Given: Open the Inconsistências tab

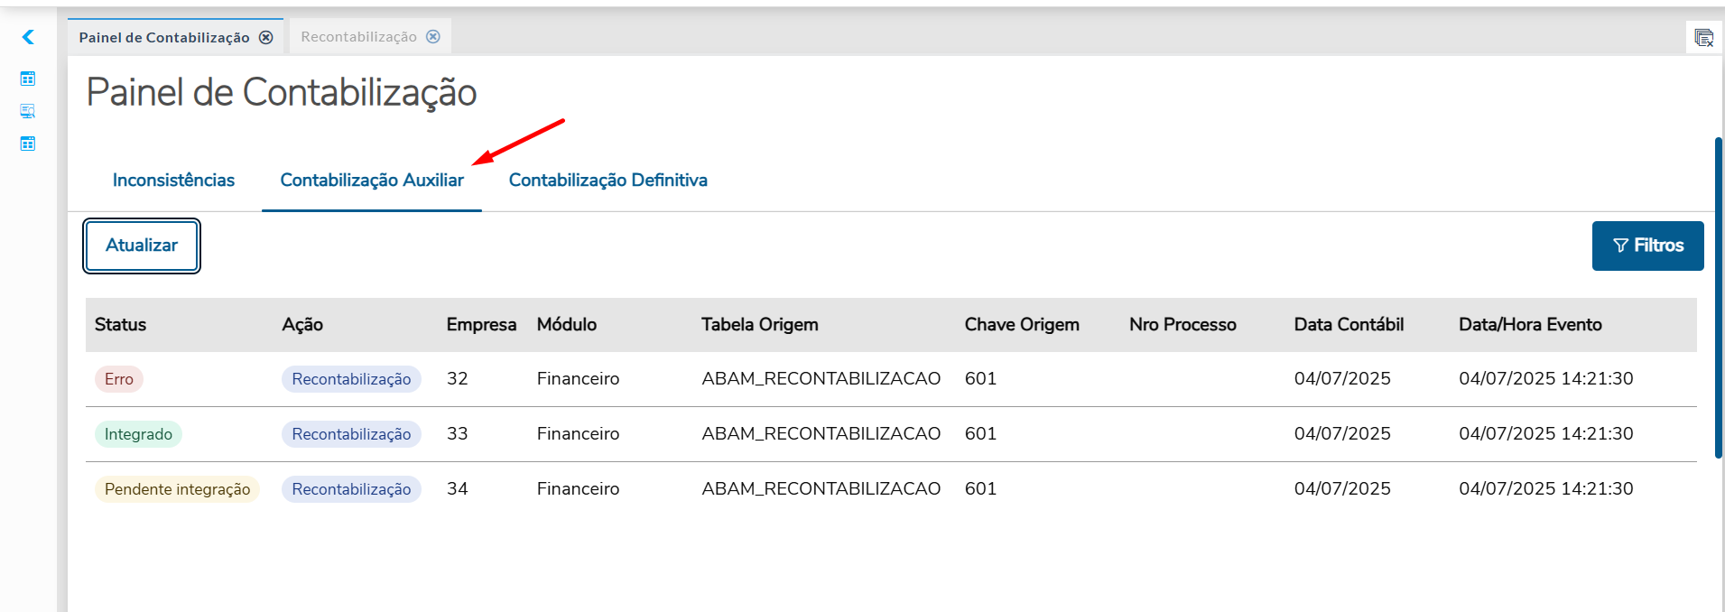Looking at the screenshot, I should click(173, 181).
